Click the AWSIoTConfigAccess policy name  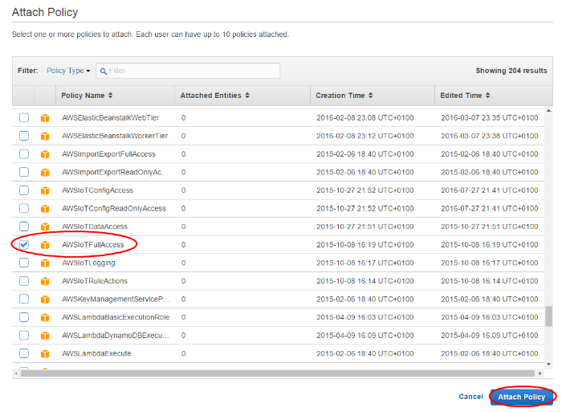click(97, 190)
